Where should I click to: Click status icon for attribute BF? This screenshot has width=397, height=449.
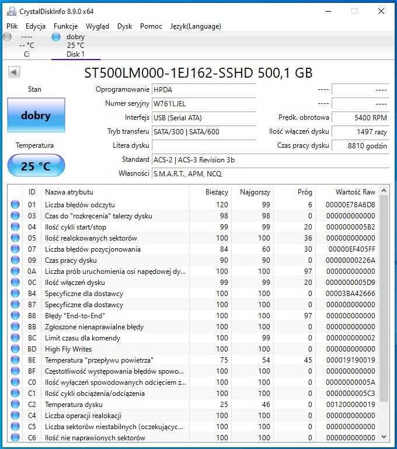click(15, 371)
